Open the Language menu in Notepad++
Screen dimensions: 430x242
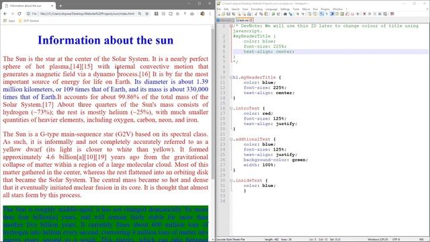271,9
